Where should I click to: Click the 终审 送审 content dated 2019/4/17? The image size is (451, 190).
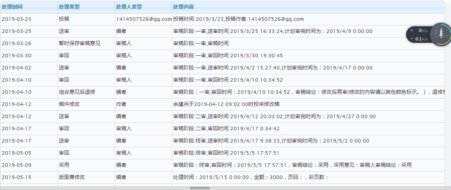pyautogui.click(x=271, y=141)
